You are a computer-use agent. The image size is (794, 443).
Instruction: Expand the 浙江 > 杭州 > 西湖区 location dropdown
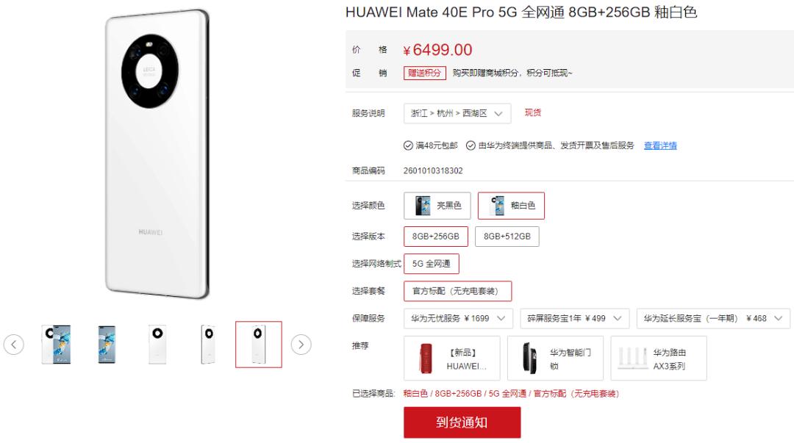(x=457, y=113)
